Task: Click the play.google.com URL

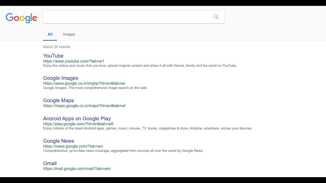Action: coord(78,124)
